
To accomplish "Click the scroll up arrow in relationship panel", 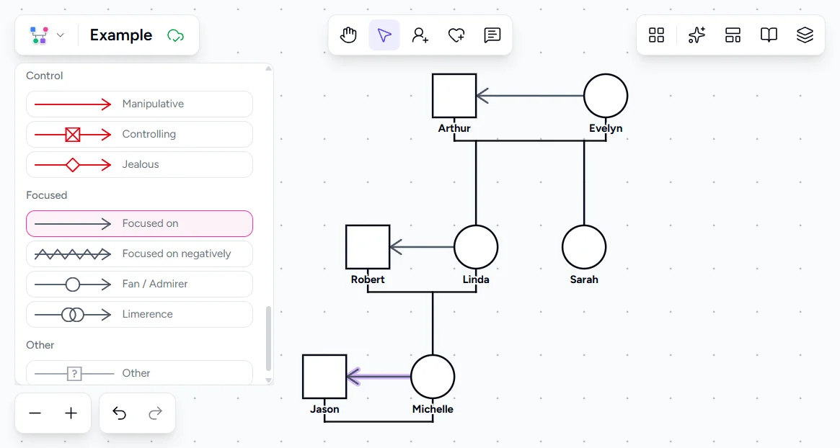I will [268, 68].
